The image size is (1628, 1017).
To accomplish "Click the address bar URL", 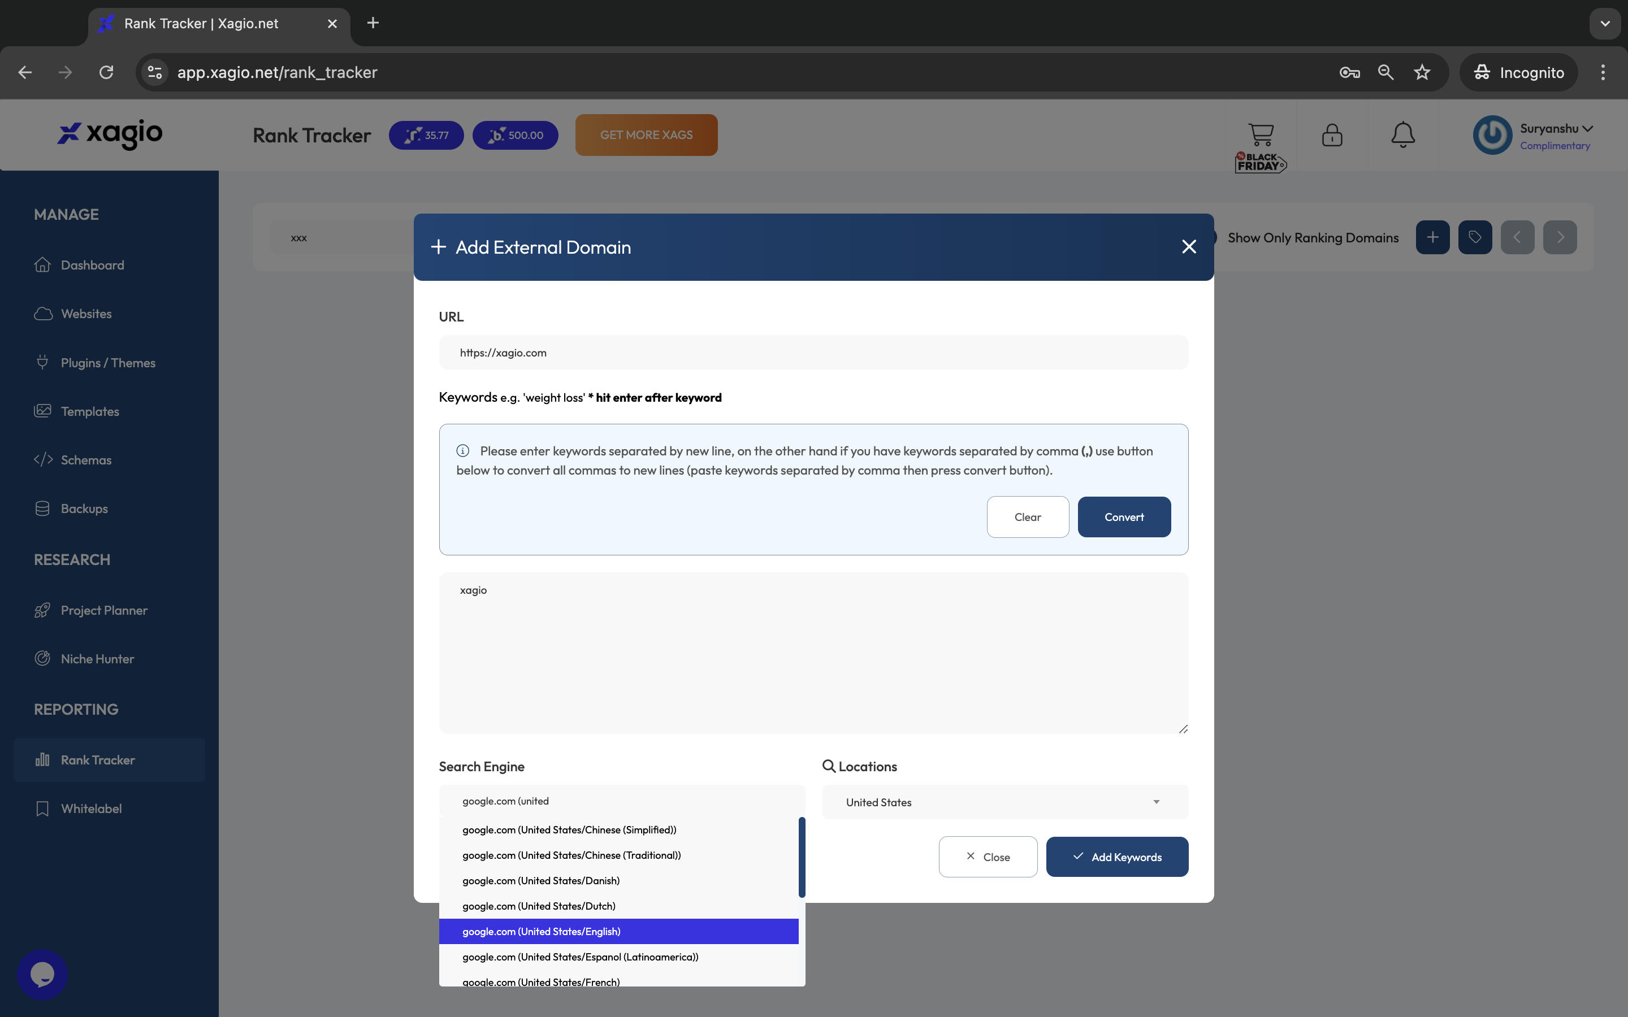I will (277, 73).
